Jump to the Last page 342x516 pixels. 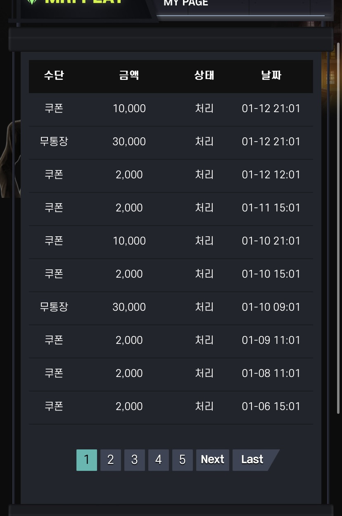tap(253, 460)
